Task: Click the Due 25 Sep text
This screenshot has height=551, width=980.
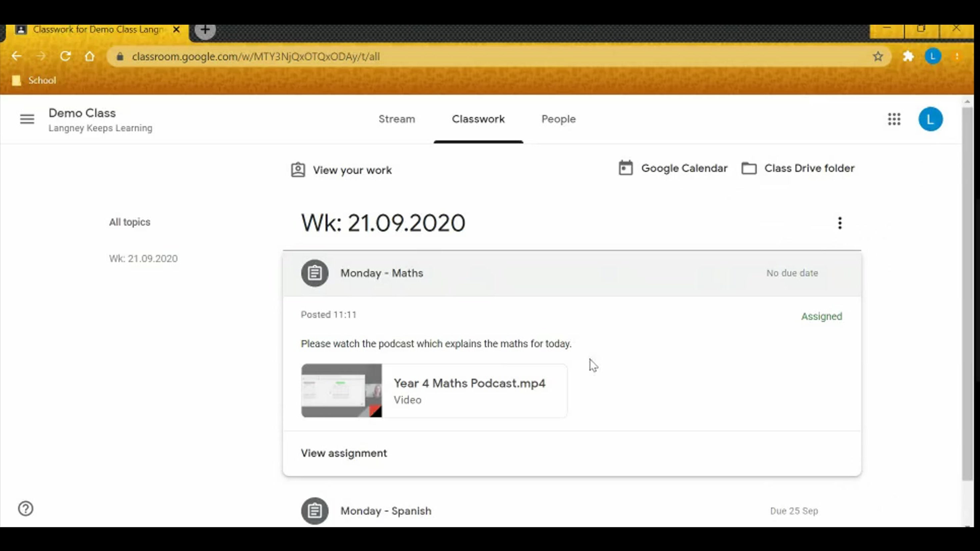Action: pos(794,511)
